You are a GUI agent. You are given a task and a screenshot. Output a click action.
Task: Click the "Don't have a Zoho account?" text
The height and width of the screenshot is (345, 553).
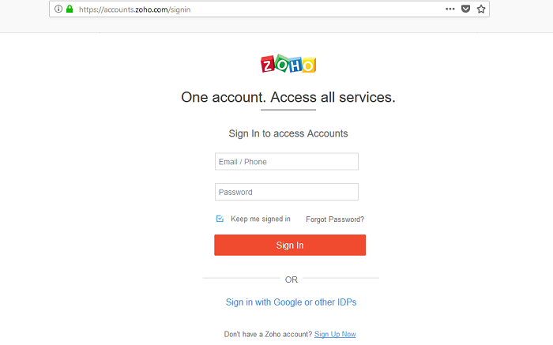tap(268, 334)
